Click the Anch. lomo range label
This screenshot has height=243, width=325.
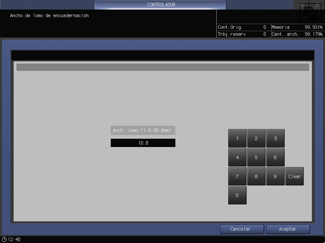143,131
